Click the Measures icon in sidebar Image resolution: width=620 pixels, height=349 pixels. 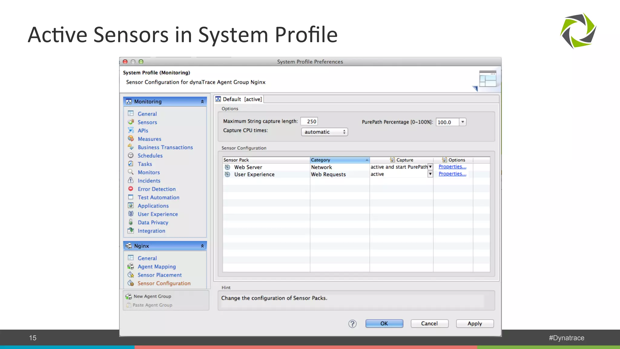pos(131,139)
